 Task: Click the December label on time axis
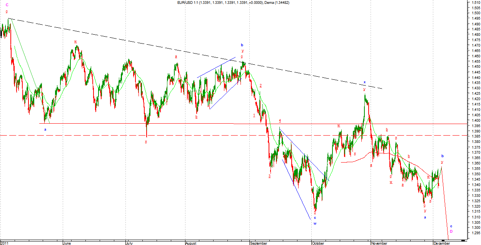441,243
